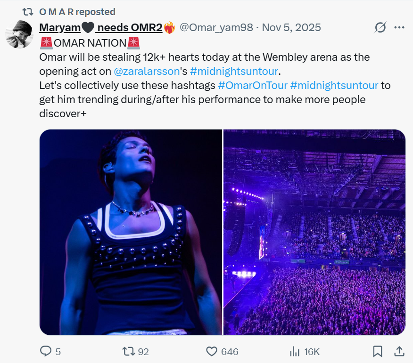Click the @Omar_yam98 handle
413x363 pixels.
[x=216, y=28]
